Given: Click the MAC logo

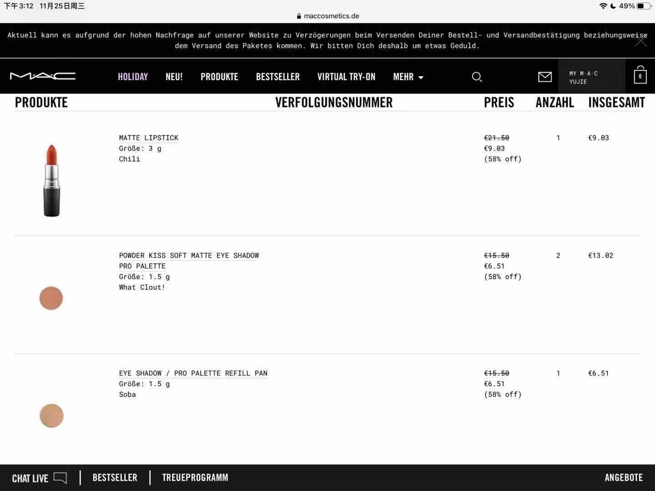Looking at the screenshot, I should (x=43, y=76).
